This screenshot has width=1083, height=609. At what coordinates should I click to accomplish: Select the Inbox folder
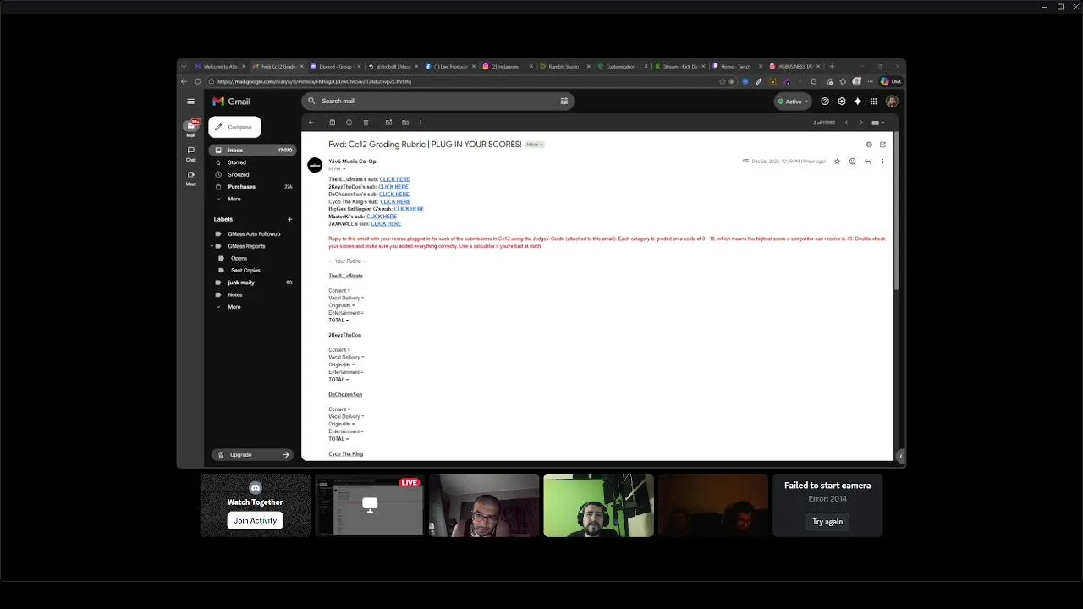pyautogui.click(x=252, y=150)
